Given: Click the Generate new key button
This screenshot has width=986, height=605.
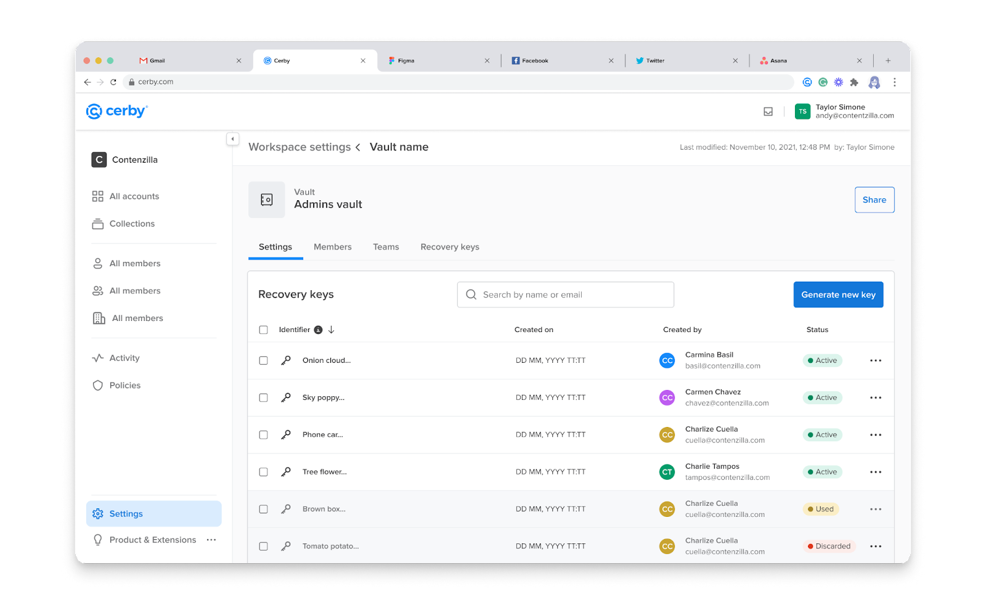Looking at the screenshot, I should tap(837, 294).
